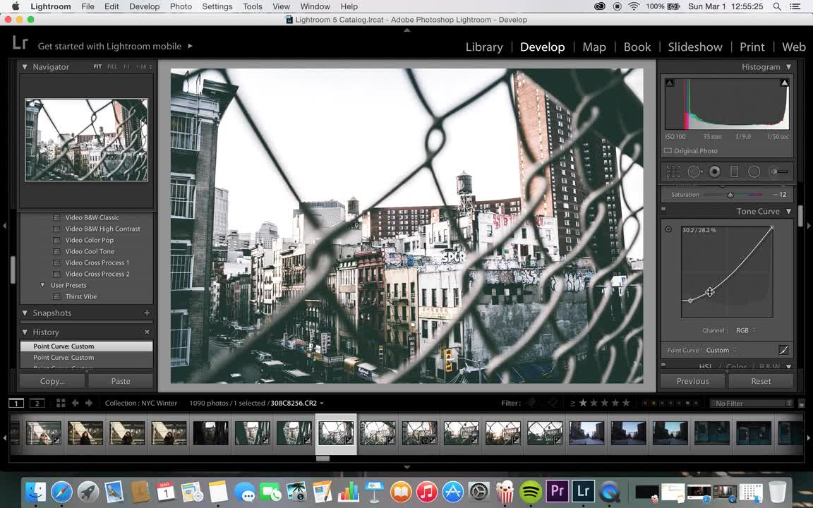Click the Previous button

point(692,381)
